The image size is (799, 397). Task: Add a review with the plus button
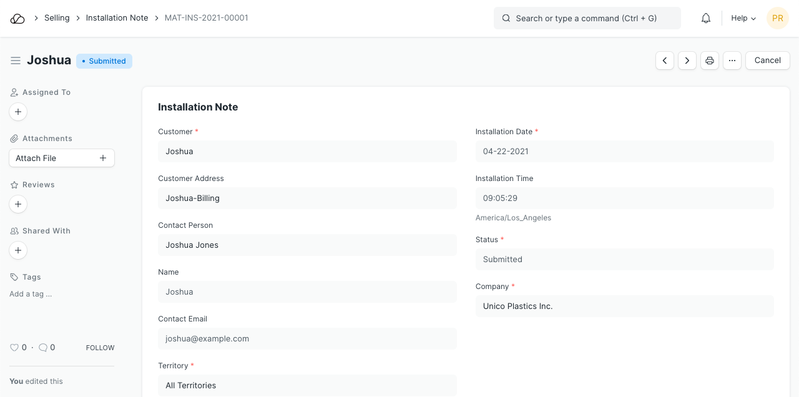(x=18, y=204)
